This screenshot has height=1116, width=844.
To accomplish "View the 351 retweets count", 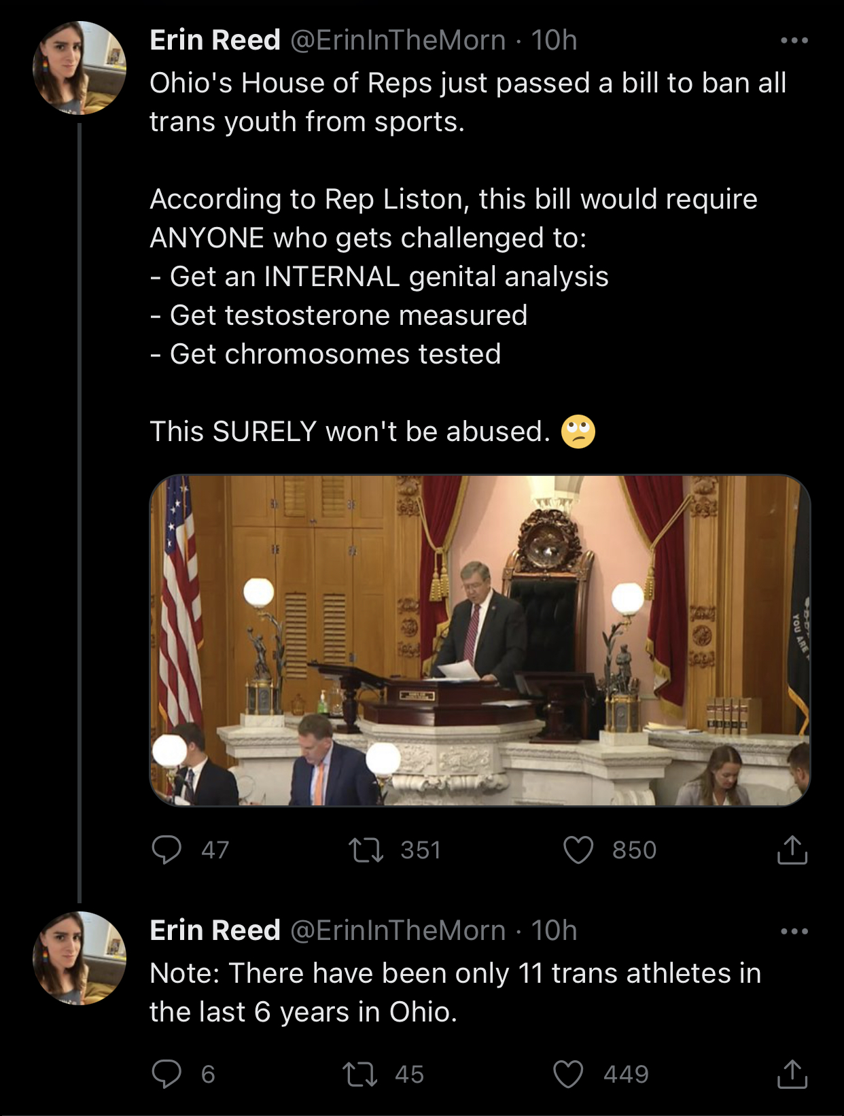I will pos(421,850).
